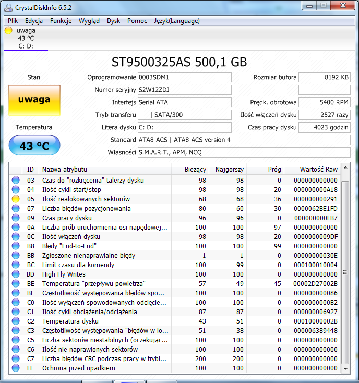Viewport: 359px width, 383px height.
Task: Click the Tryb transferu field SATA/300
Action: pos(185,115)
